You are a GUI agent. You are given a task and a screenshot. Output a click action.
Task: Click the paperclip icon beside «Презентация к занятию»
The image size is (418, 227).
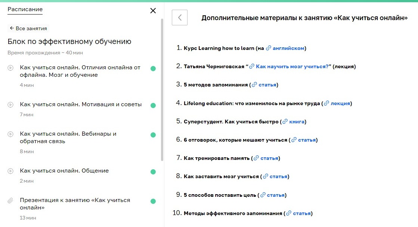10,201
